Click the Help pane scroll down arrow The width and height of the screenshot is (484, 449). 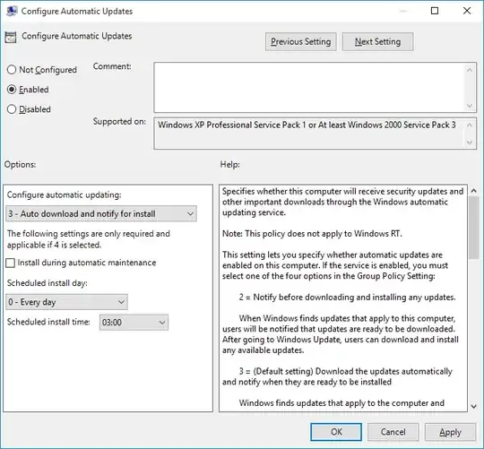[474, 406]
